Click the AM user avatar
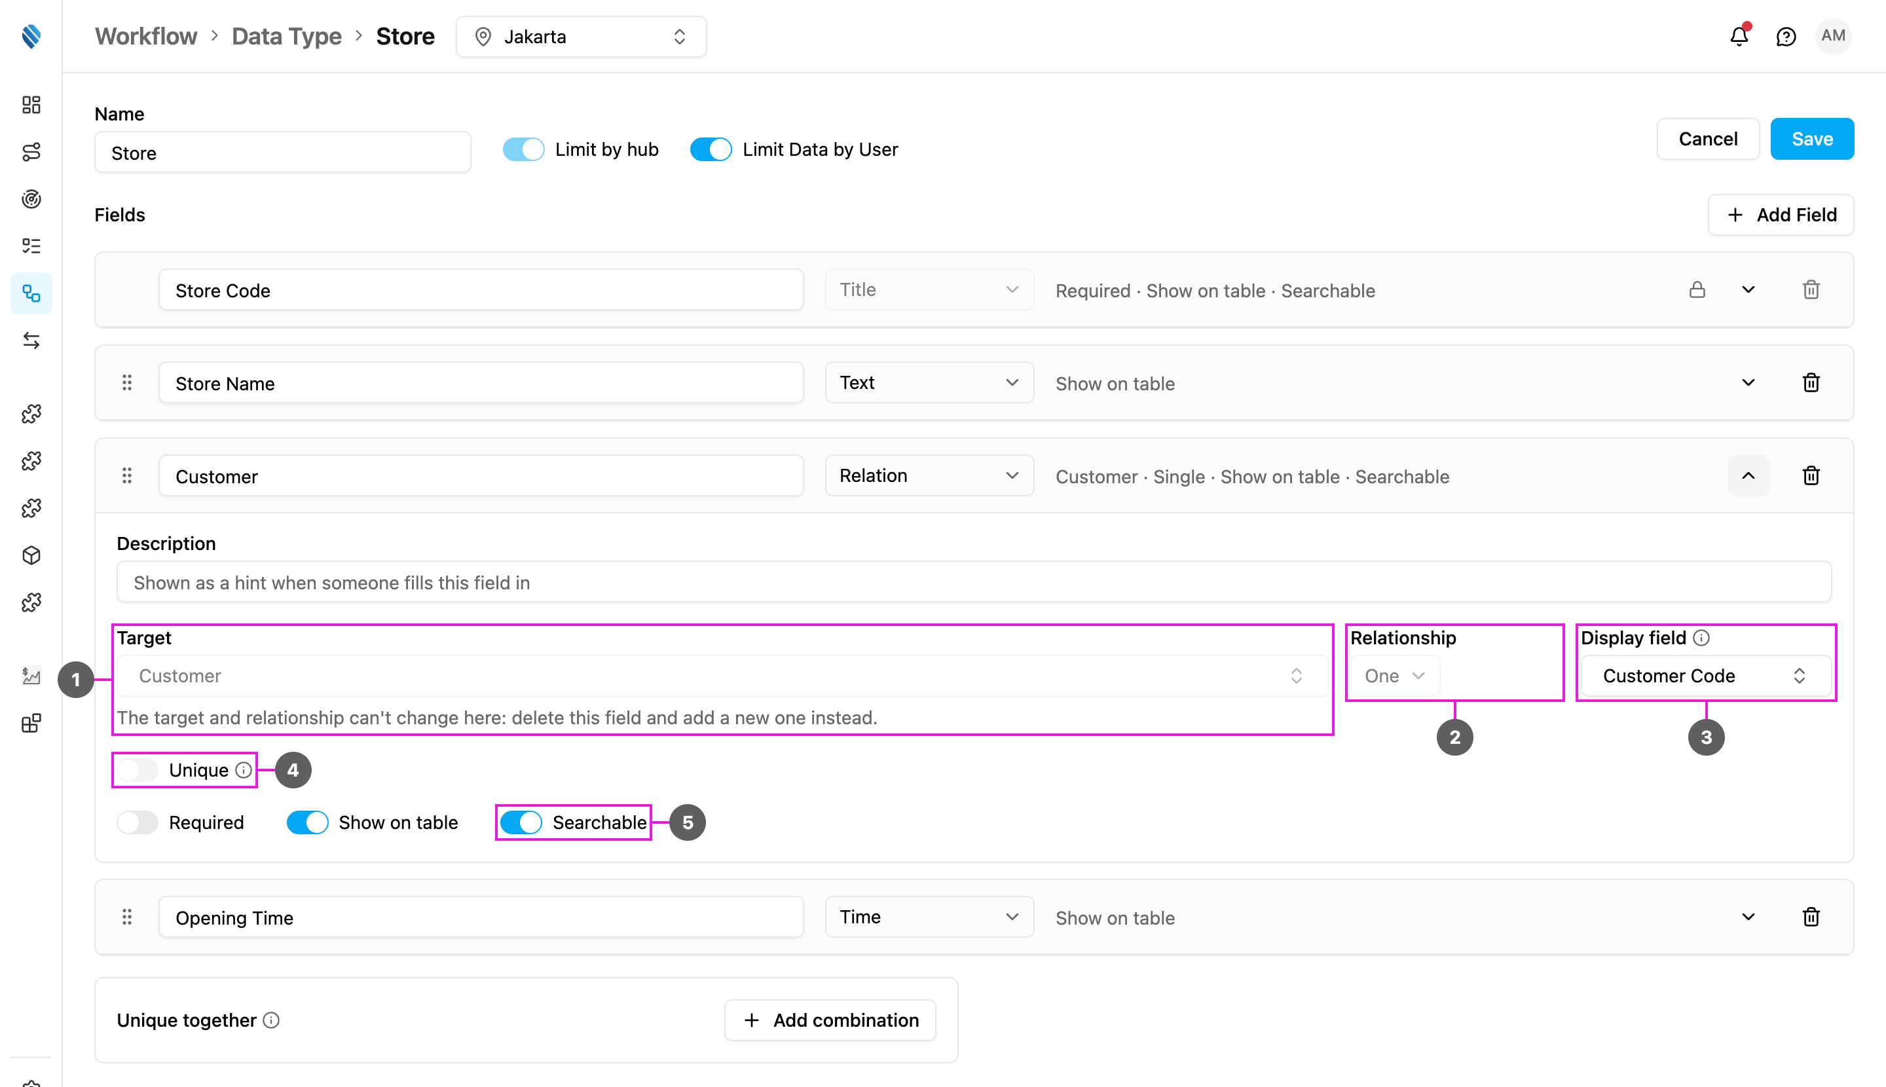1886x1087 pixels. pos(1832,36)
